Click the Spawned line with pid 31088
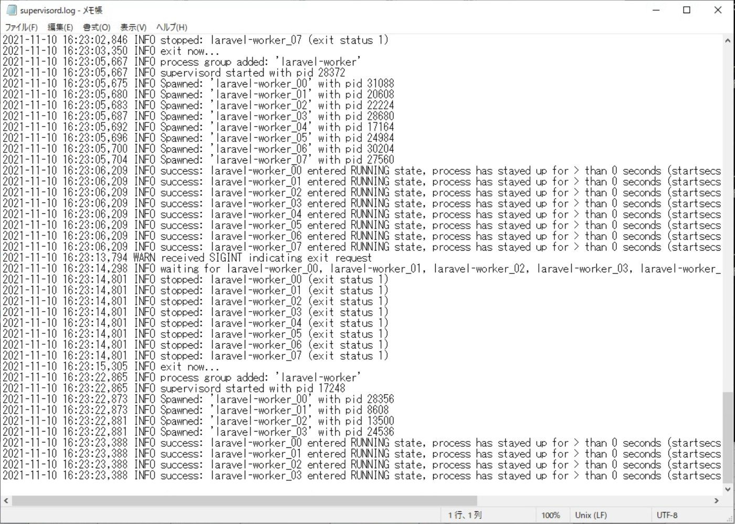Screen dimensions: 735x524 coord(198,84)
